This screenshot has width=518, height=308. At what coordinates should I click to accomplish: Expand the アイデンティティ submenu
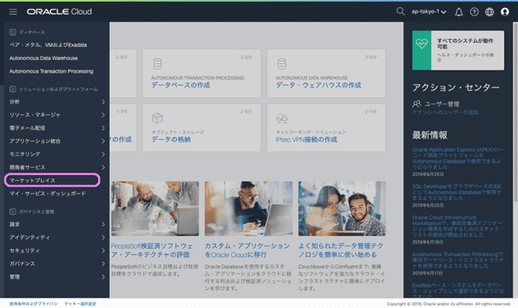57,237
